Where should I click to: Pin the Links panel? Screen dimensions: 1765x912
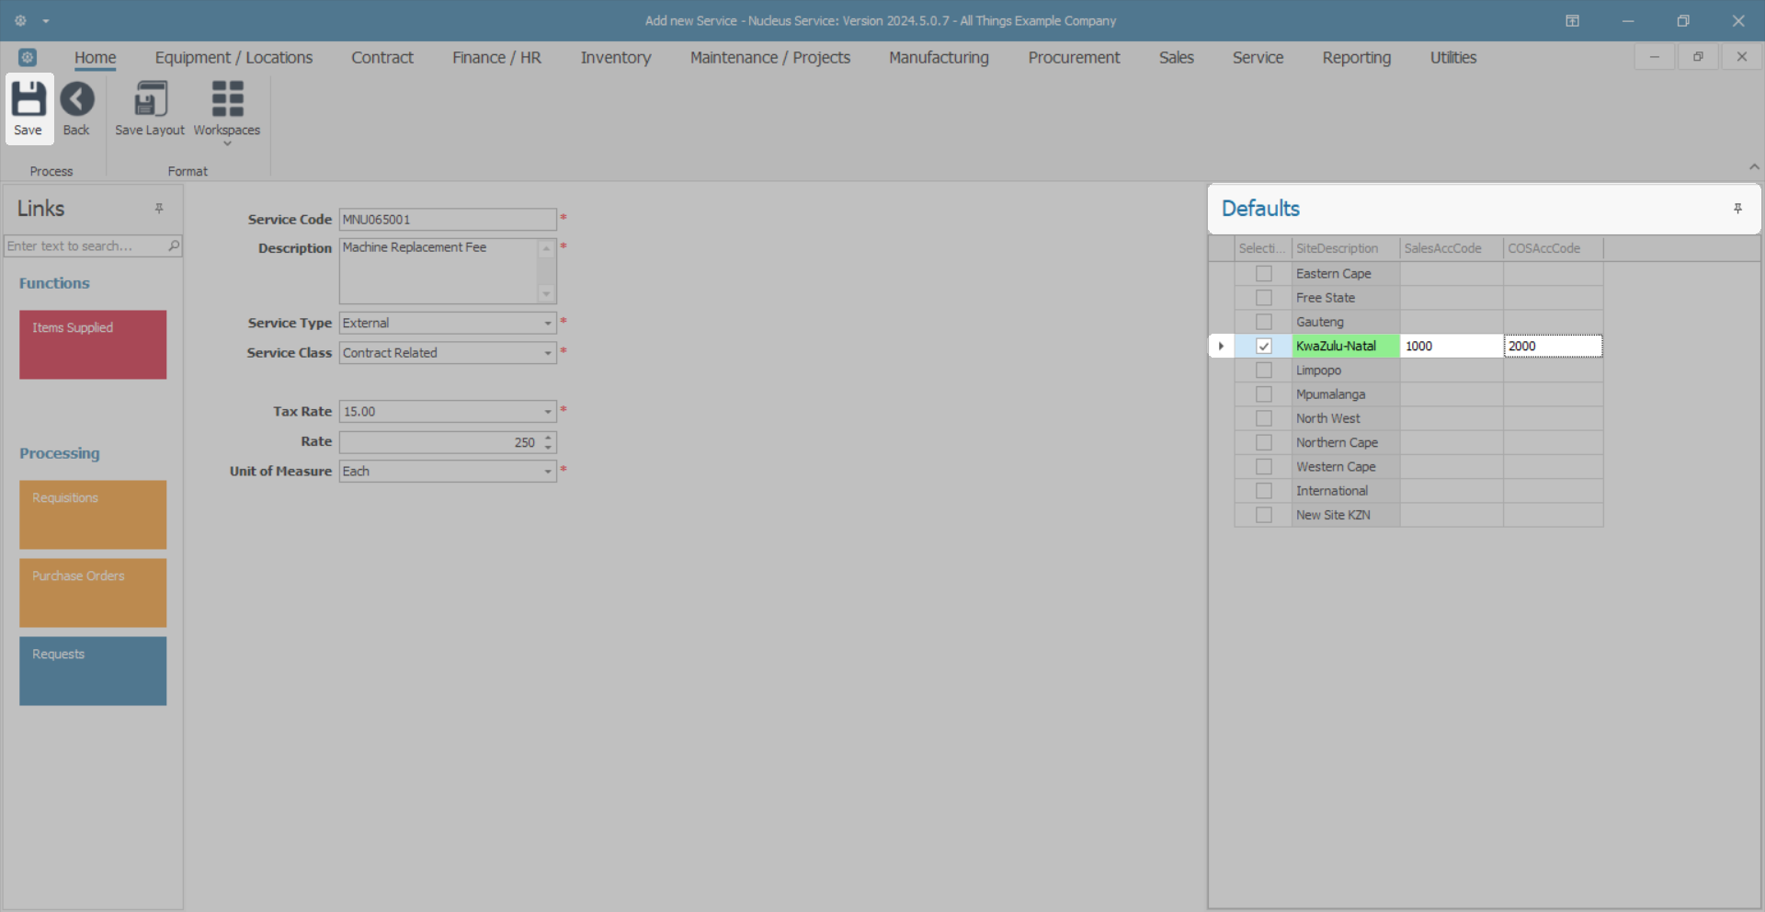(159, 209)
